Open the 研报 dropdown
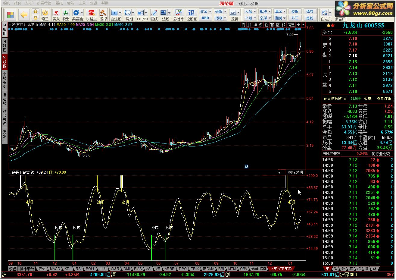Screen dimensions: 396x280 pyautogui.click(x=220, y=11)
